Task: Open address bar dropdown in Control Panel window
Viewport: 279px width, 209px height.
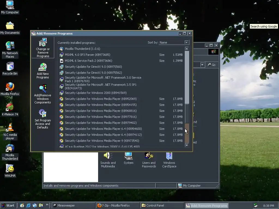Action: click(x=202, y=65)
